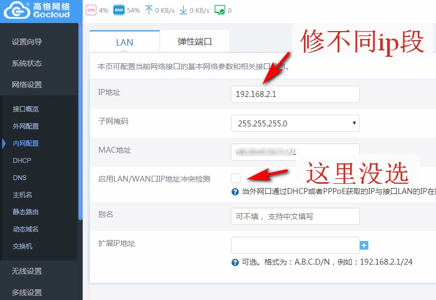The image size is (436, 300).
Task: Open the DHCP settings page
Action: (22, 160)
